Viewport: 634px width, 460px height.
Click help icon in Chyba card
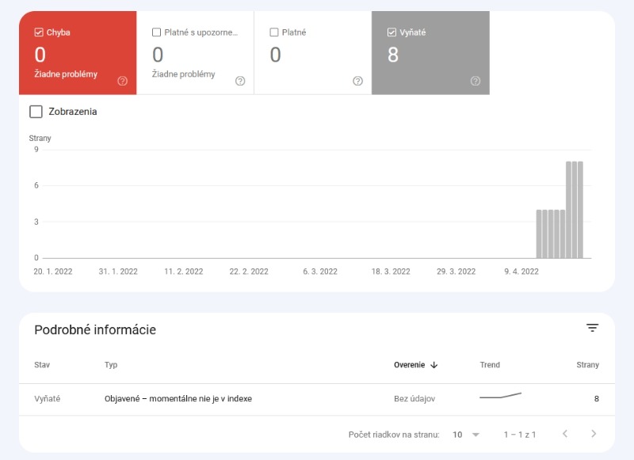point(122,81)
